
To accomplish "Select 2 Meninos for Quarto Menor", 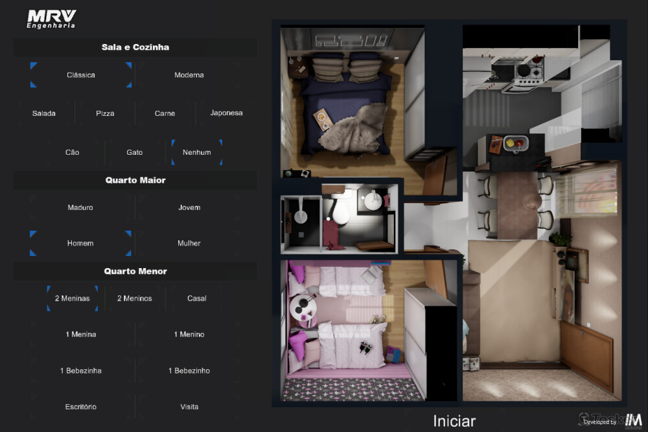I will (135, 299).
